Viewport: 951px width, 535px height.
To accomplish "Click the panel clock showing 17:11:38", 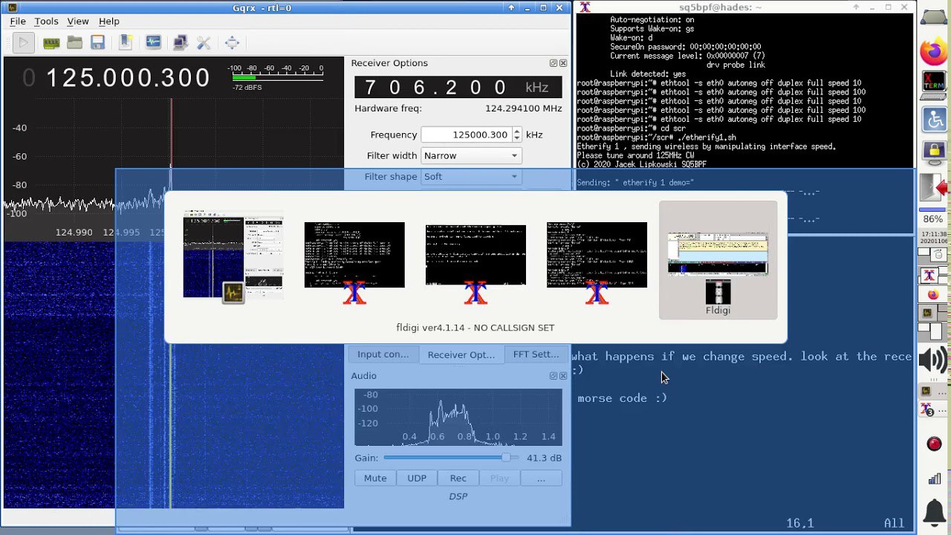I will pyautogui.click(x=933, y=238).
